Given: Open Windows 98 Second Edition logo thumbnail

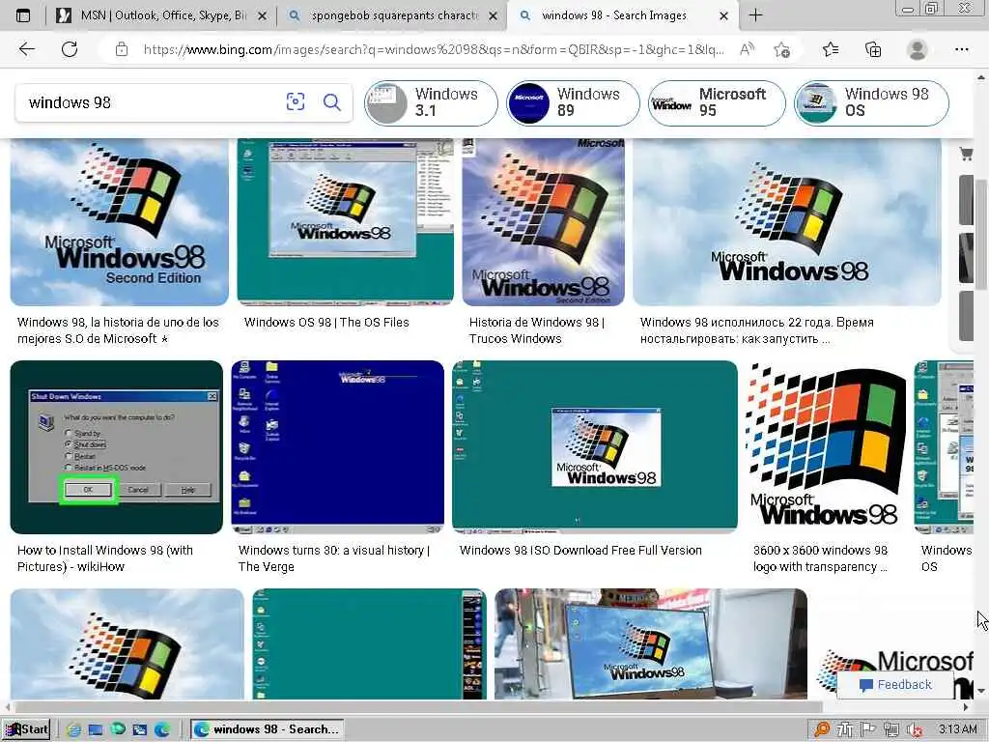Looking at the screenshot, I should 119,222.
